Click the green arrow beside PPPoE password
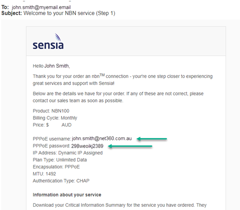 (130, 146)
